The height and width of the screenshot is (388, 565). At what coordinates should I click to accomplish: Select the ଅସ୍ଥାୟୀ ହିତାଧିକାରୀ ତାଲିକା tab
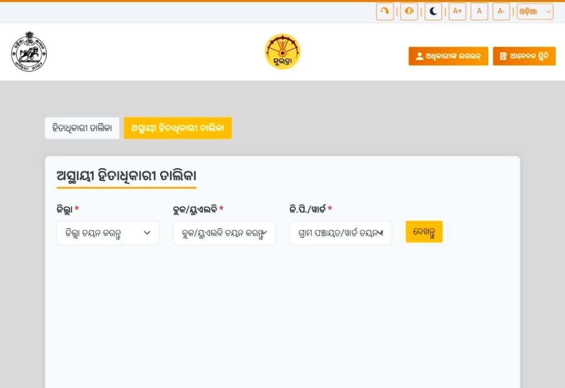click(x=178, y=128)
